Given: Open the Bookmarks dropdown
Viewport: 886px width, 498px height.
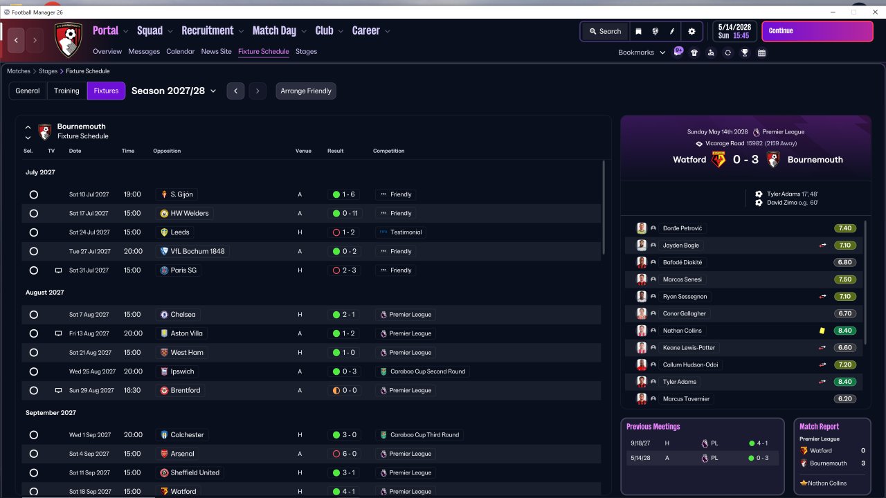Looking at the screenshot, I should tap(642, 53).
